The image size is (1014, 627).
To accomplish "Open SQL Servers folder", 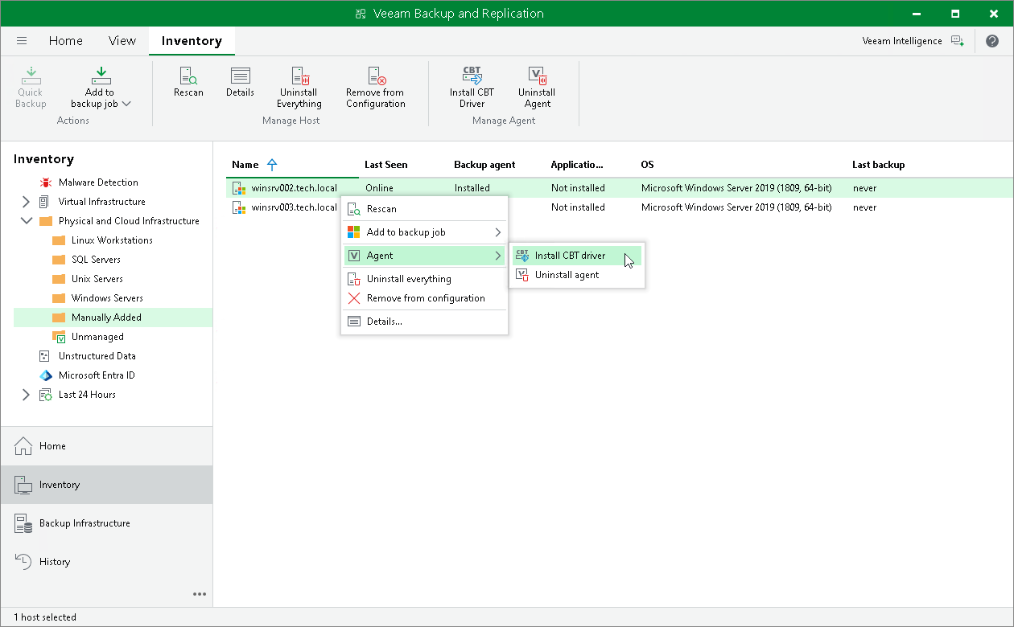I will point(96,260).
